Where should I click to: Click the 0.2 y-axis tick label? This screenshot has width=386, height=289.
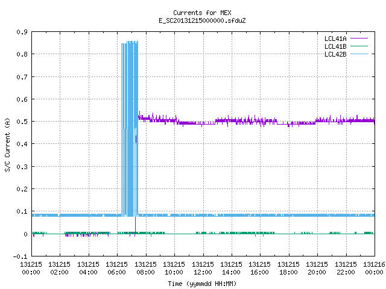(x=22, y=189)
